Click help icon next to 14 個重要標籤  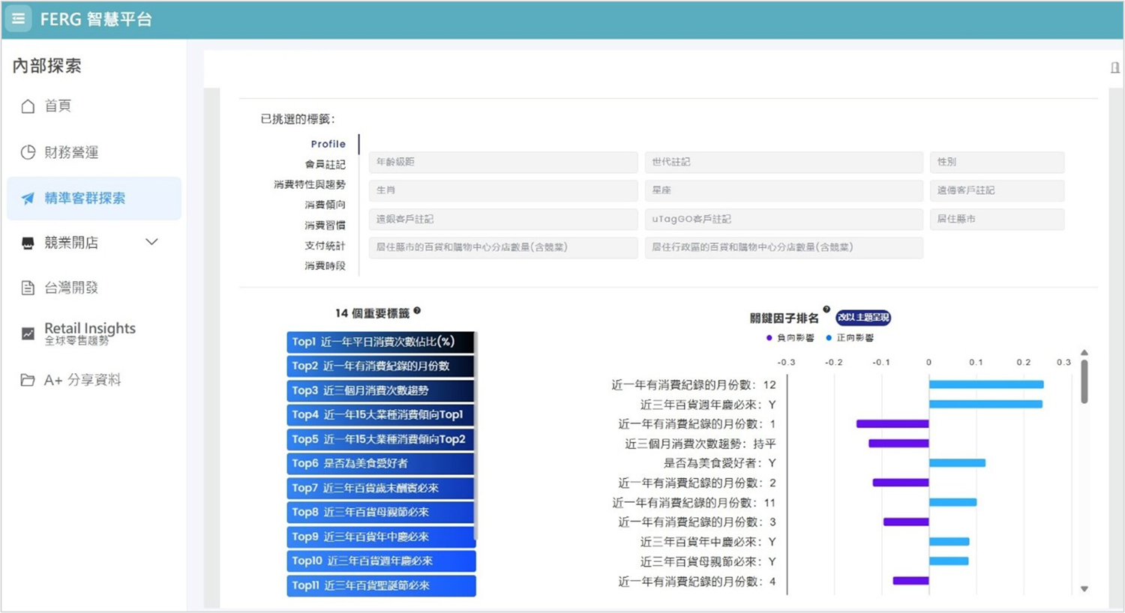[417, 311]
